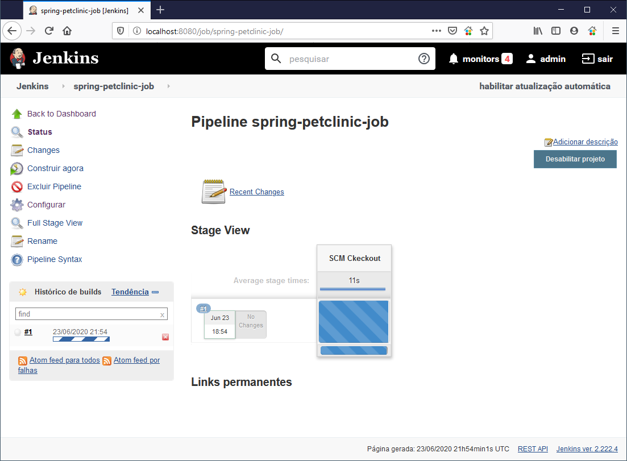Collapse the Tendência build history toggle

pyautogui.click(x=155, y=292)
